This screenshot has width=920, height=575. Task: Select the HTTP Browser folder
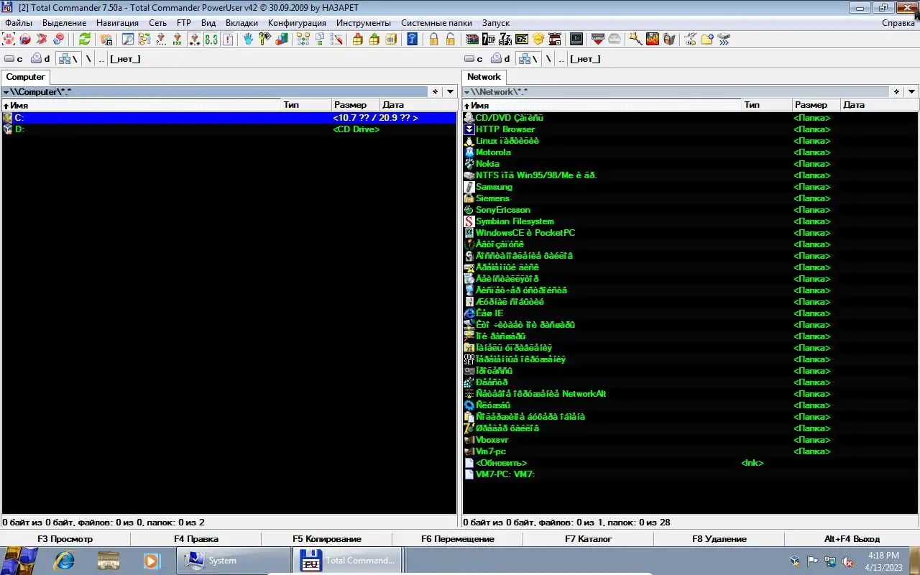click(690, 129)
